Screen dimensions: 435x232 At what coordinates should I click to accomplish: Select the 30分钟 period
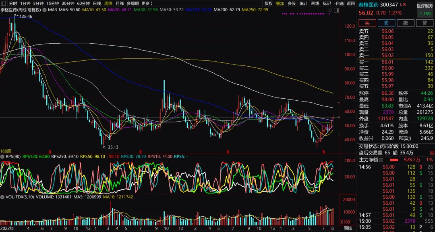click(x=68, y=4)
